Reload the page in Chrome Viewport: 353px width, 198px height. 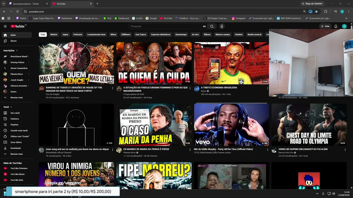(17, 12)
